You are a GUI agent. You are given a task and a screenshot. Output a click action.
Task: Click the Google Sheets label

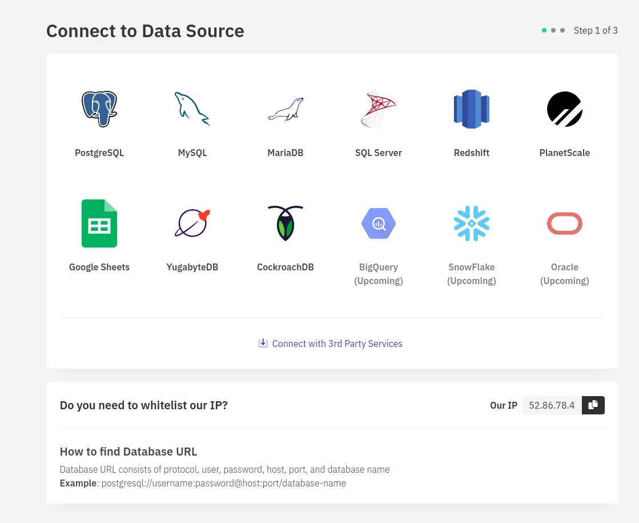click(x=99, y=267)
